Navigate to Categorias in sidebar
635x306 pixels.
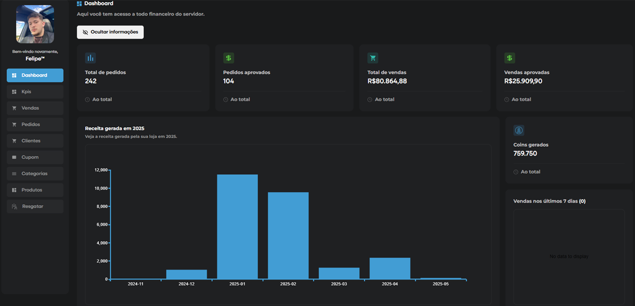(x=35, y=174)
